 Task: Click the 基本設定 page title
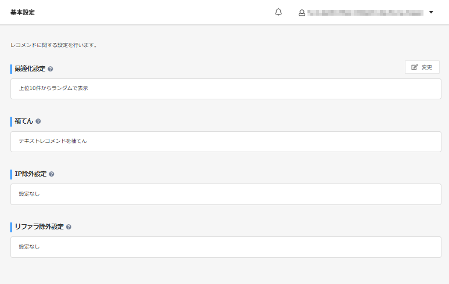(x=23, y=12)
